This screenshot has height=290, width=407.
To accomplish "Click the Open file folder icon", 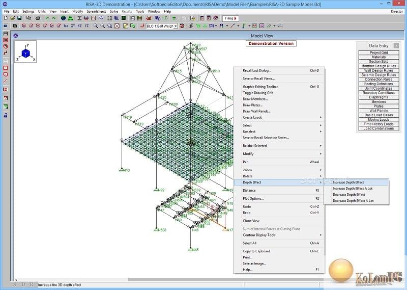I will 12,18.
